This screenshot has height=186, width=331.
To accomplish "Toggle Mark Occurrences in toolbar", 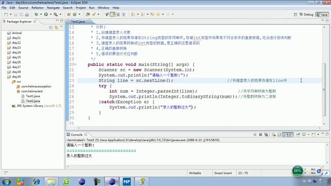I will [113, 14].
